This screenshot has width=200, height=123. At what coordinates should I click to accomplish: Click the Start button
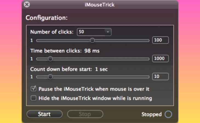click(44, 114)
